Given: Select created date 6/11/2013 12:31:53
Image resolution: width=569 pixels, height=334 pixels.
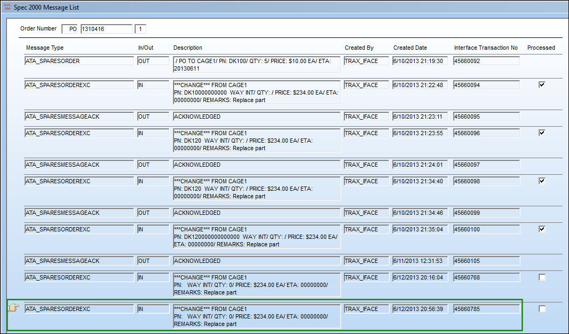Looking at the screenshot, I should click(420, 261).
